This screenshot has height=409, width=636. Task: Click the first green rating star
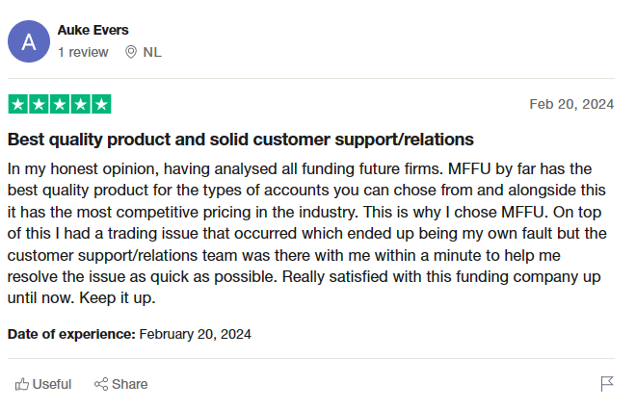[18, 104]
